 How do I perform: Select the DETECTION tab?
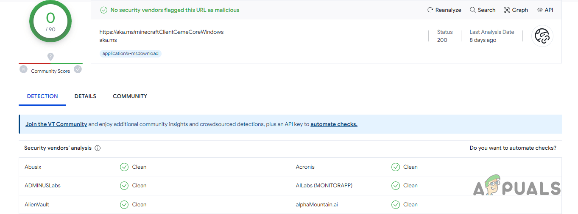pyautogui.click(x=42, y=96)
